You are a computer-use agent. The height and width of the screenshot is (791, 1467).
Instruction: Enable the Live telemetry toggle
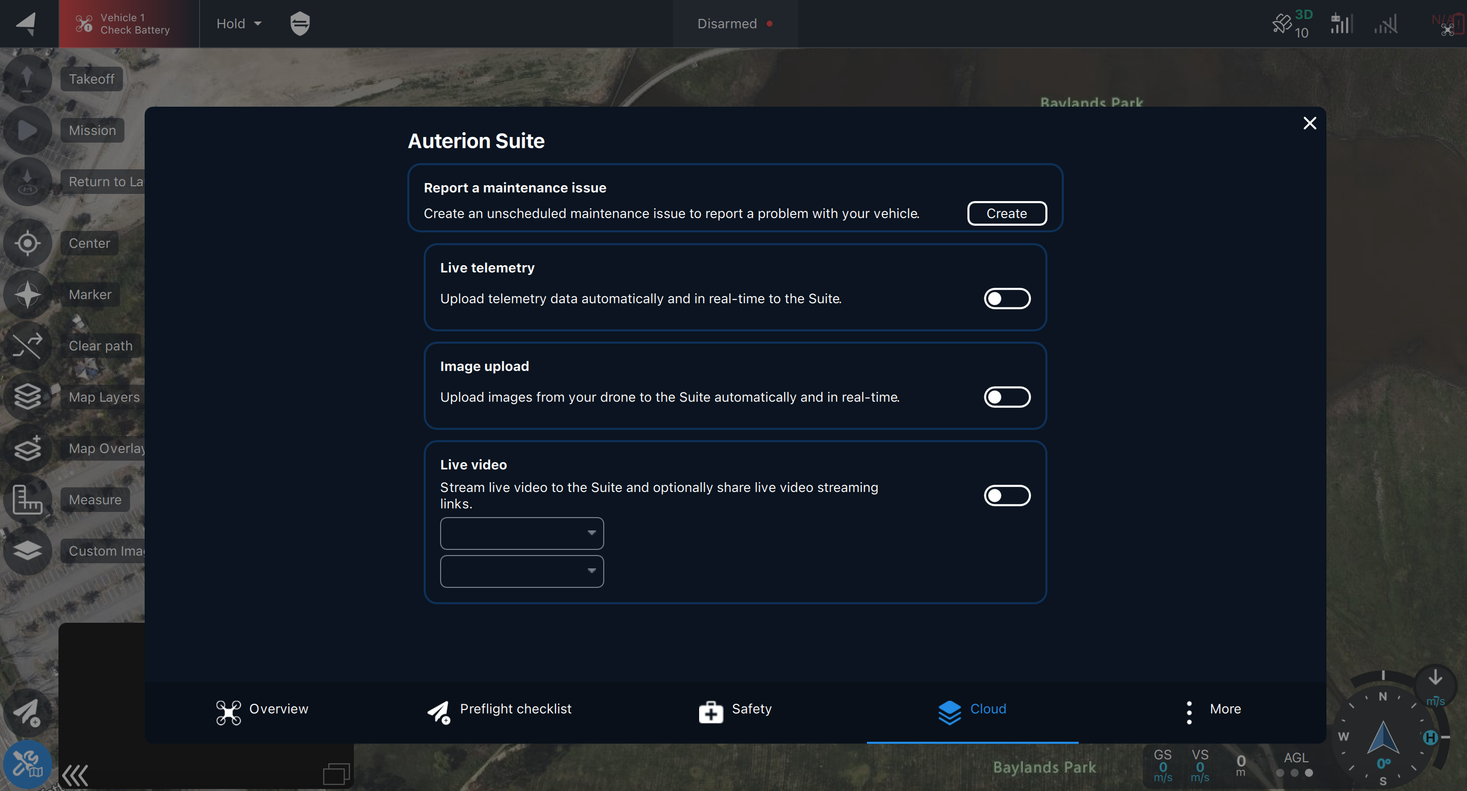coord(1006,299)
